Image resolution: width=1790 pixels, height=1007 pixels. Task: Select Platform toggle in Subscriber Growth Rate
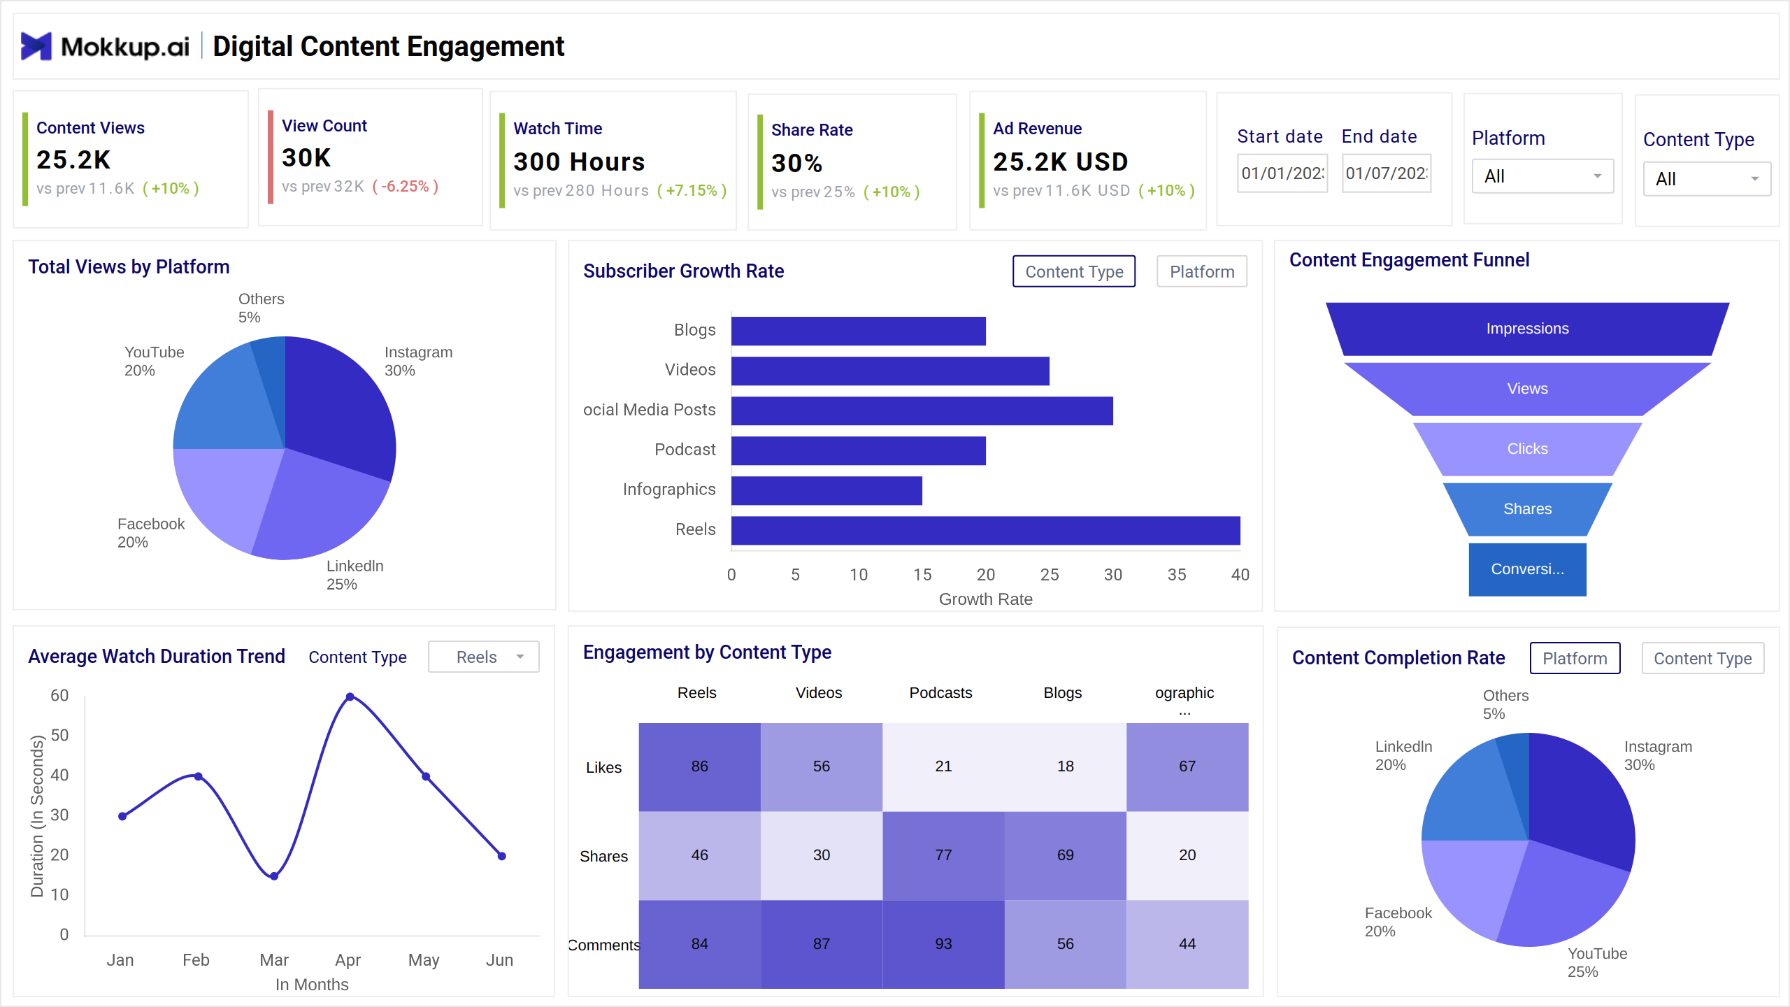tap(1202, 271)
